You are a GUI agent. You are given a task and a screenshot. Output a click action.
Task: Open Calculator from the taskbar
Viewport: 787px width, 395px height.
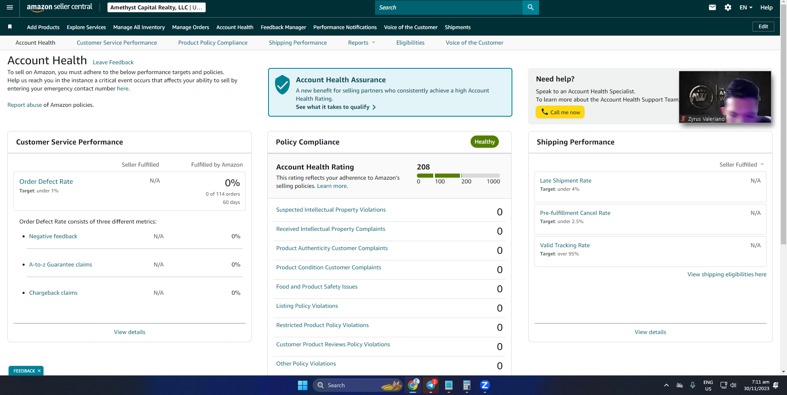click(x=467, y=385)
